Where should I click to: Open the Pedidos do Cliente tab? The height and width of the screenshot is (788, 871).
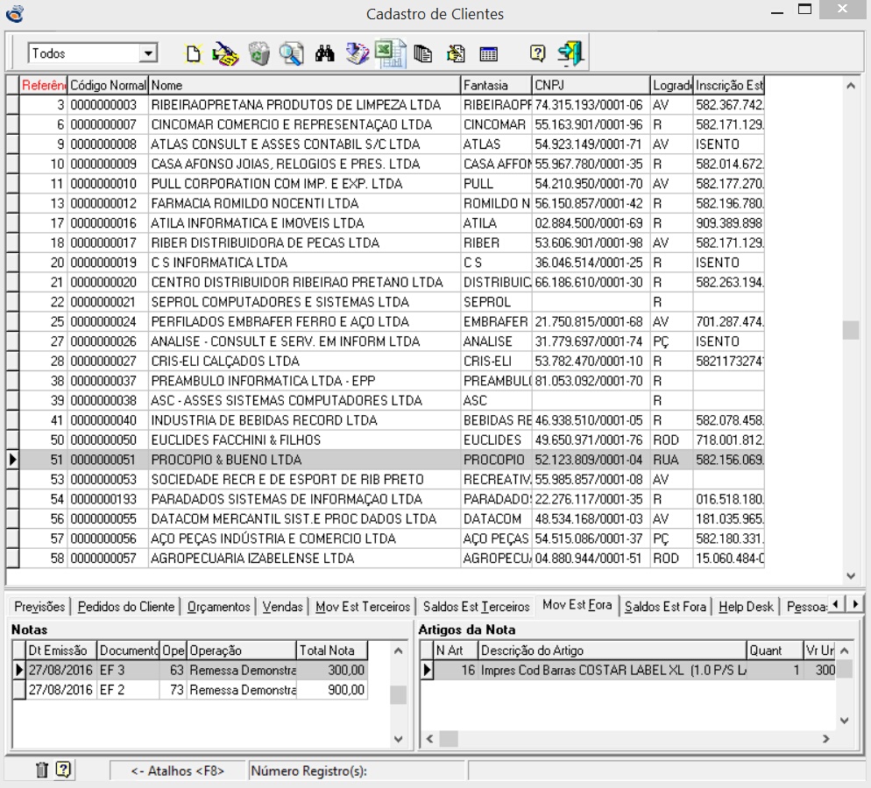(126, 607)
